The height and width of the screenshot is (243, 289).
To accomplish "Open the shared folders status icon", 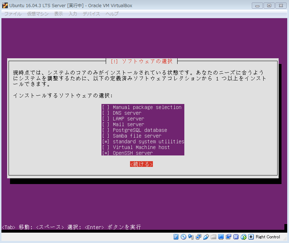I will (214, 237).
